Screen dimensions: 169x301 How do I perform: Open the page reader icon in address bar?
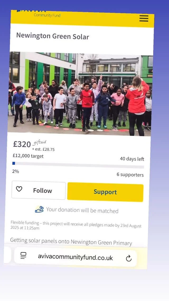pyautogui.click(x=23, y=255)
